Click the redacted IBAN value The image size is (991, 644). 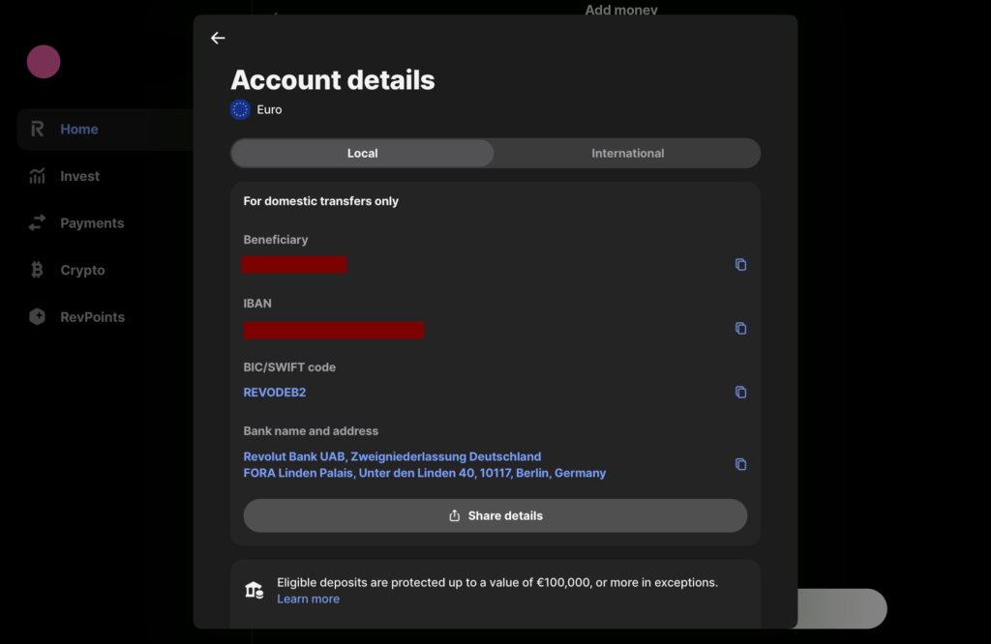coord(333,331)
